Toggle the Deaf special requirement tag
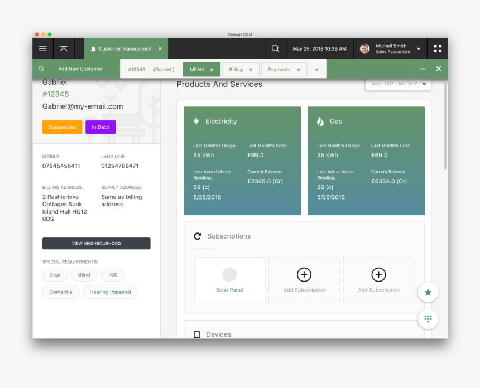The image size is (480, 388). click(55, 275)
